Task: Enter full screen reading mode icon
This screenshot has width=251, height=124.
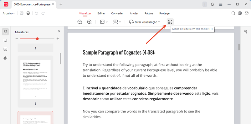Action: click(170, 22)
